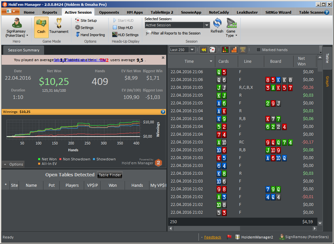This screenshot has height=244, width=334.
Task: Open the orange application menu button
Action: (x=10, y=11)
